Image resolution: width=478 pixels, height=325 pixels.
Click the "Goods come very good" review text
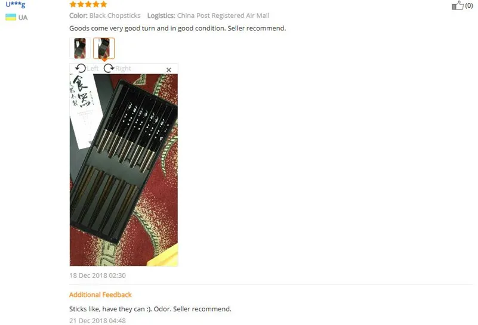177,29
